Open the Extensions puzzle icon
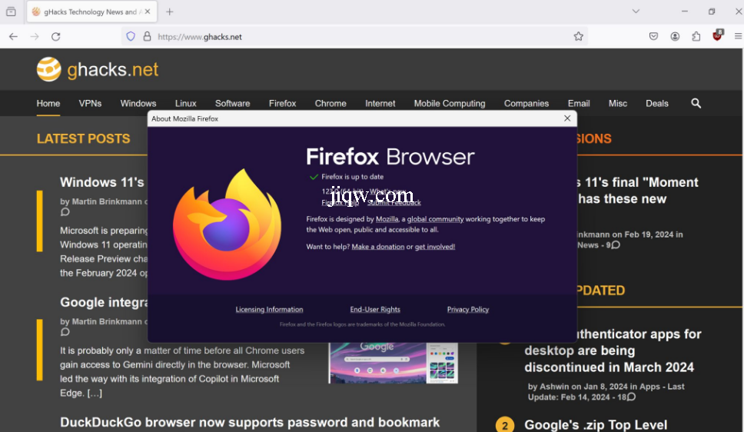Viewport: 744px width, 432px height. 696,37
